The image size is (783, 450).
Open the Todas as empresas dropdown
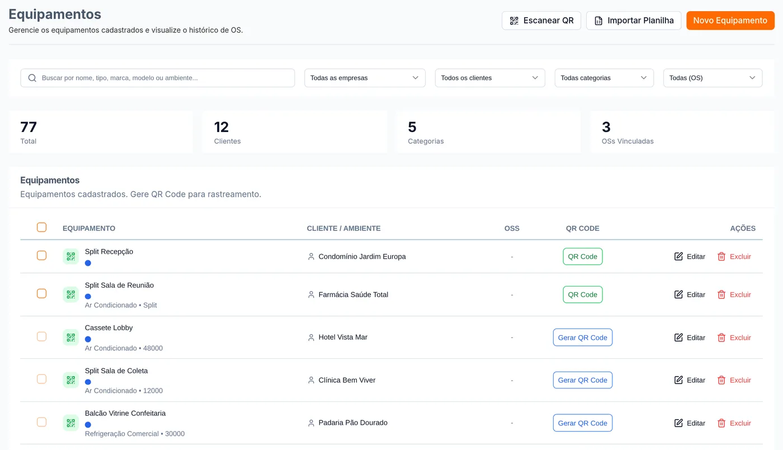tap(365, 78)
